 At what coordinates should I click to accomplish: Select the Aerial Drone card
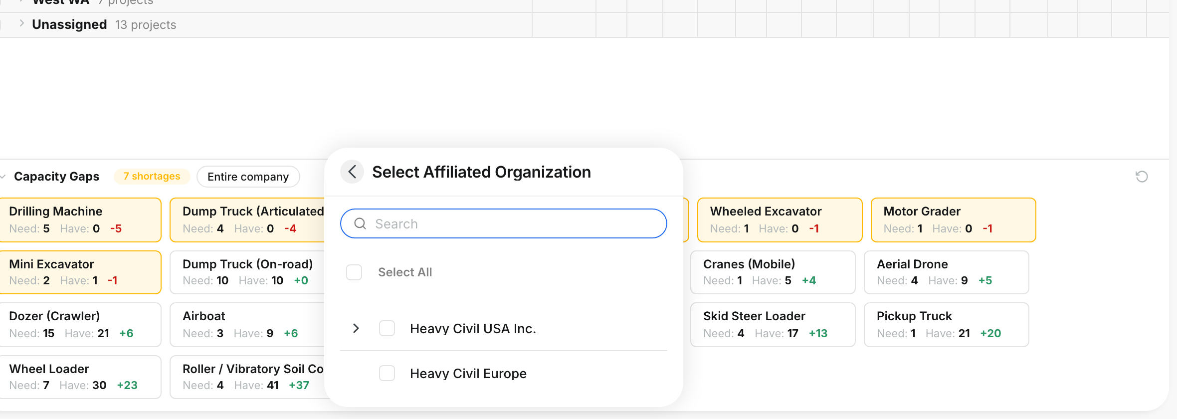click(x=947, y=272)
